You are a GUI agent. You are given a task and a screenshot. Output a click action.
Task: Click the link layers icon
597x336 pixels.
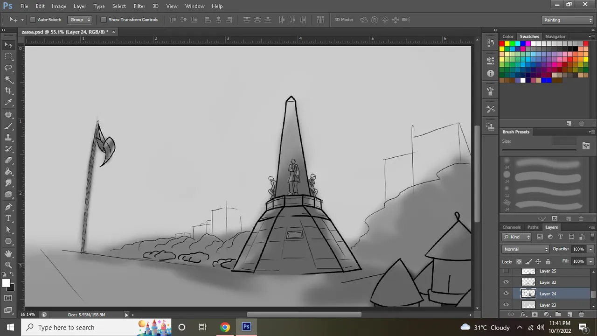click(511, 315)
